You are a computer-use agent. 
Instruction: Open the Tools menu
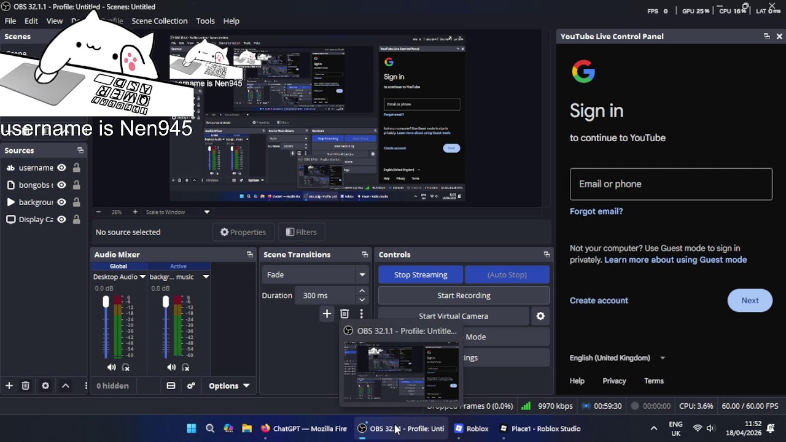pos(205,21)
